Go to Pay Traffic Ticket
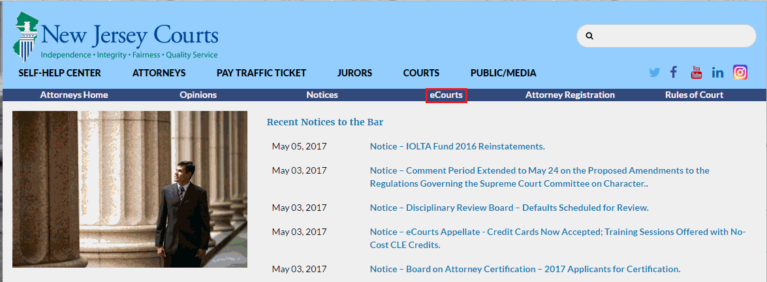Viewport: 767px width, 282px height. 261,73
